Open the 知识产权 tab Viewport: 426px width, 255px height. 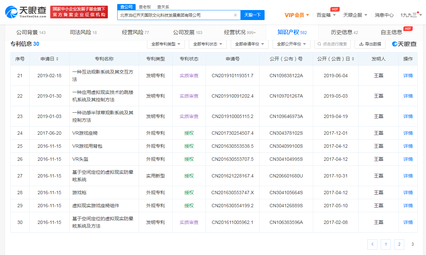[292, 32]
